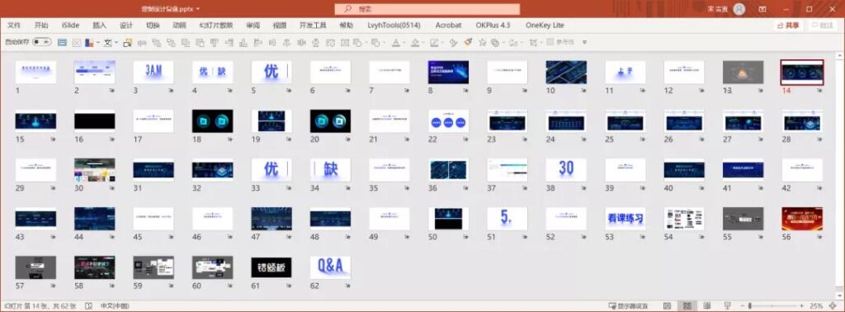Select the slide 62 thumbnail showing Q&A
This screenshot has height=312, width=845.
330,267
